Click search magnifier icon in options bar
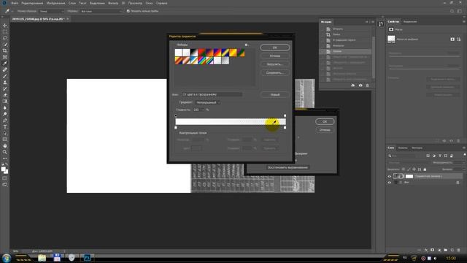Viewport: 467px width, 263px height. point(452,11)
